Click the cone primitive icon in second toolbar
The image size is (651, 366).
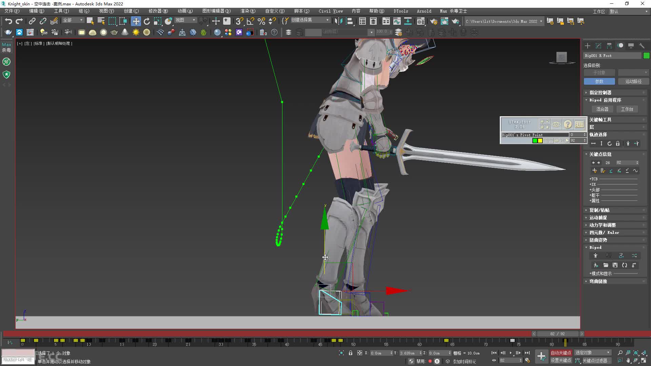[125, 32]
